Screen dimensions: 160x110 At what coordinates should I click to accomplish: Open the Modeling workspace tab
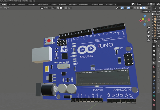point(12,4)
